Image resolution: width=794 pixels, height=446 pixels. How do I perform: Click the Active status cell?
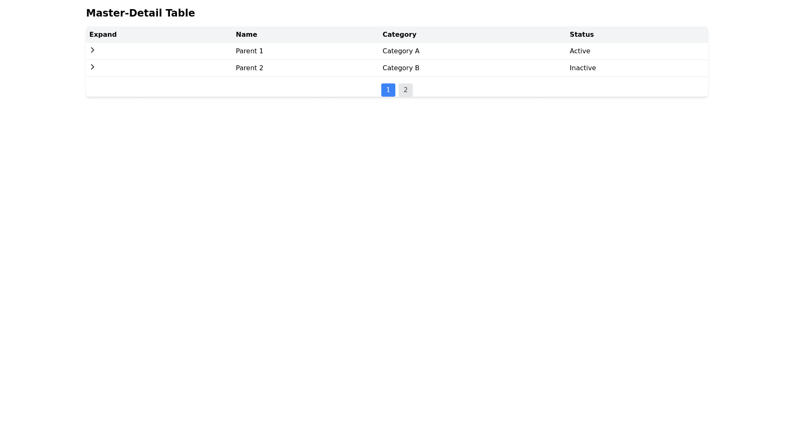pyautogui.click(x=579, y=51)
